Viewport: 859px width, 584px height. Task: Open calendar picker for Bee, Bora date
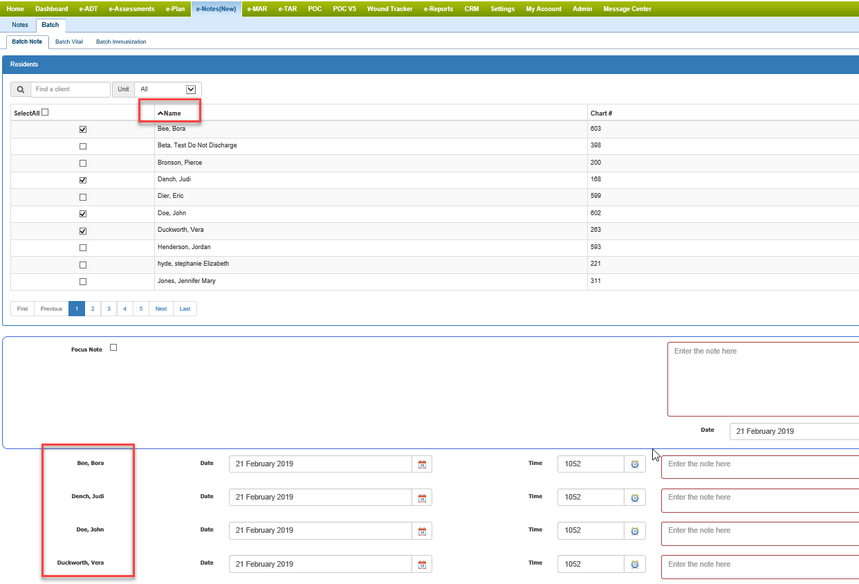422,464
